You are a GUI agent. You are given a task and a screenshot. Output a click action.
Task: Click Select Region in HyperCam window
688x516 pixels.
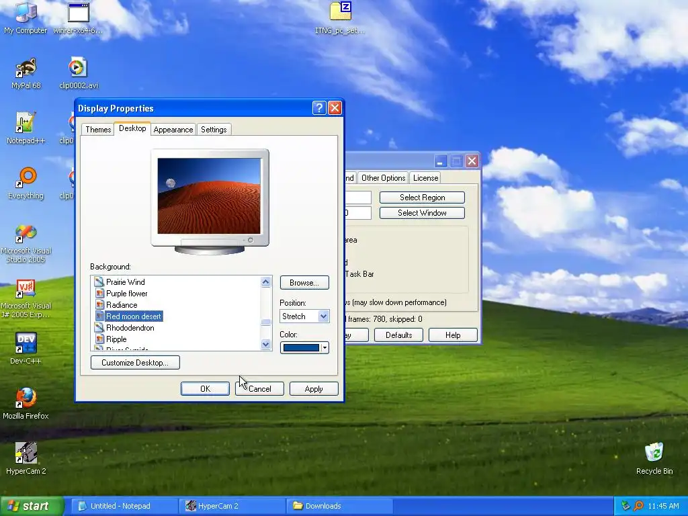click(x=422, y=198)
